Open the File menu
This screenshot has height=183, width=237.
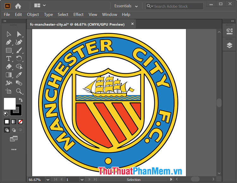tap(7, 15)
